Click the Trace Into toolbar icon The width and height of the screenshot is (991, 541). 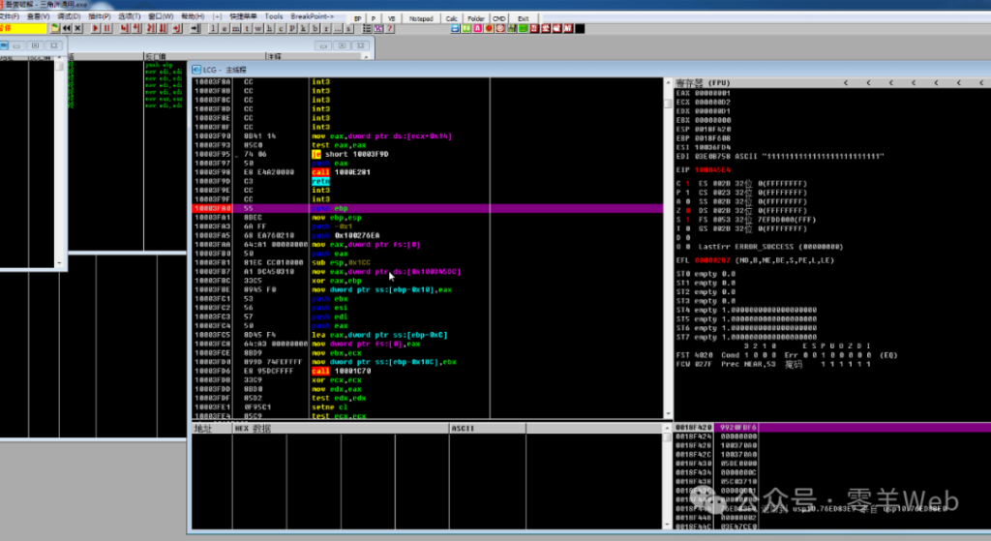pyautogui.click(x=151, y=28)
